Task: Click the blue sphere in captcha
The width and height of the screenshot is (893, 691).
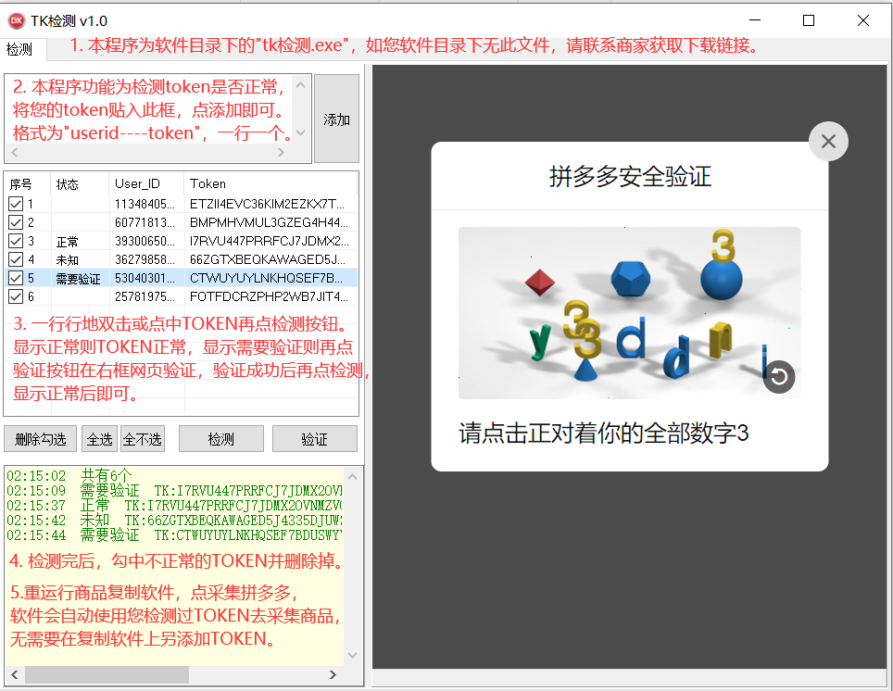Action: coord(721,280)
